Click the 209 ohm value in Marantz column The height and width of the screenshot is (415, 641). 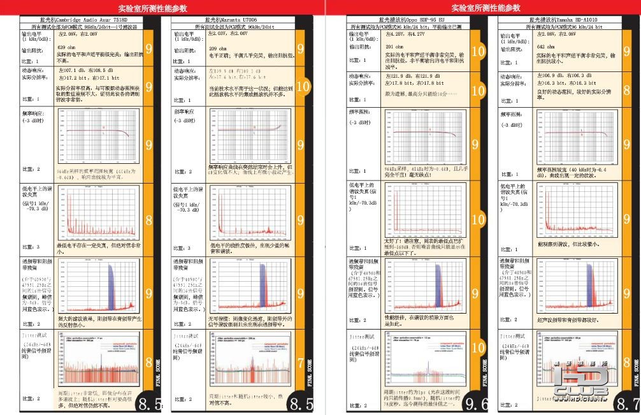click(x=218, y=48)
